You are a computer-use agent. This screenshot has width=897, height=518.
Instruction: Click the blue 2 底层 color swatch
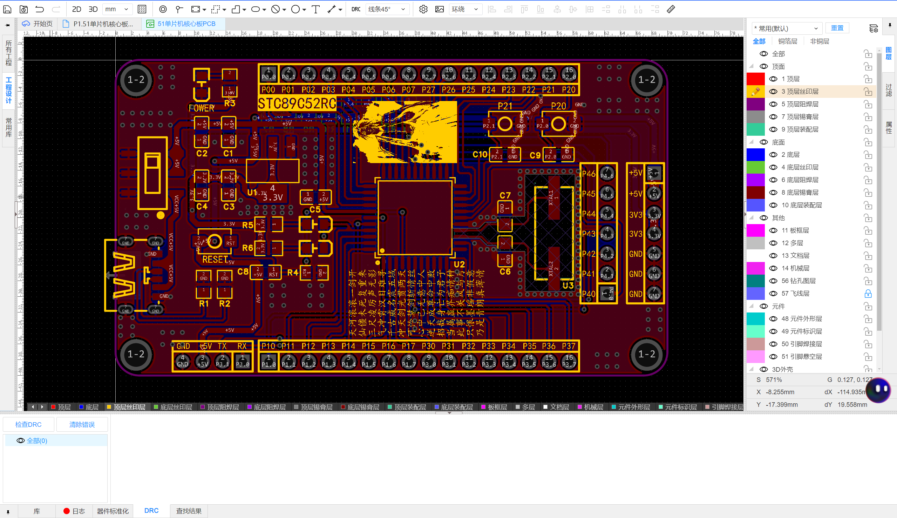point(755,155)
